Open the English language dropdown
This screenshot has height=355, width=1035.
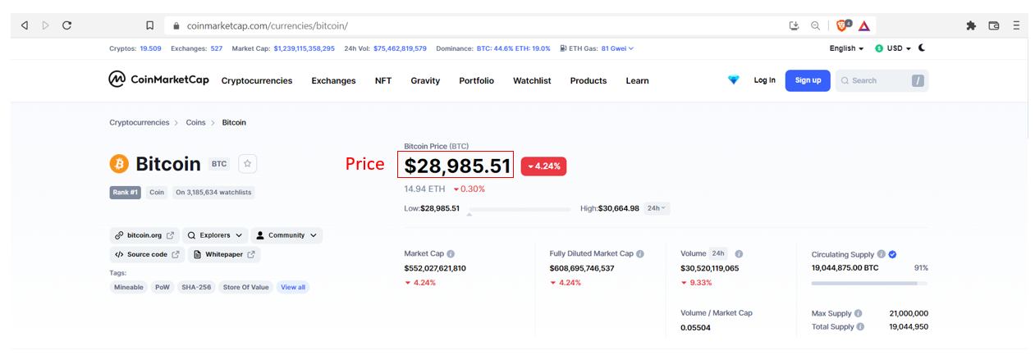click(846, 48)
